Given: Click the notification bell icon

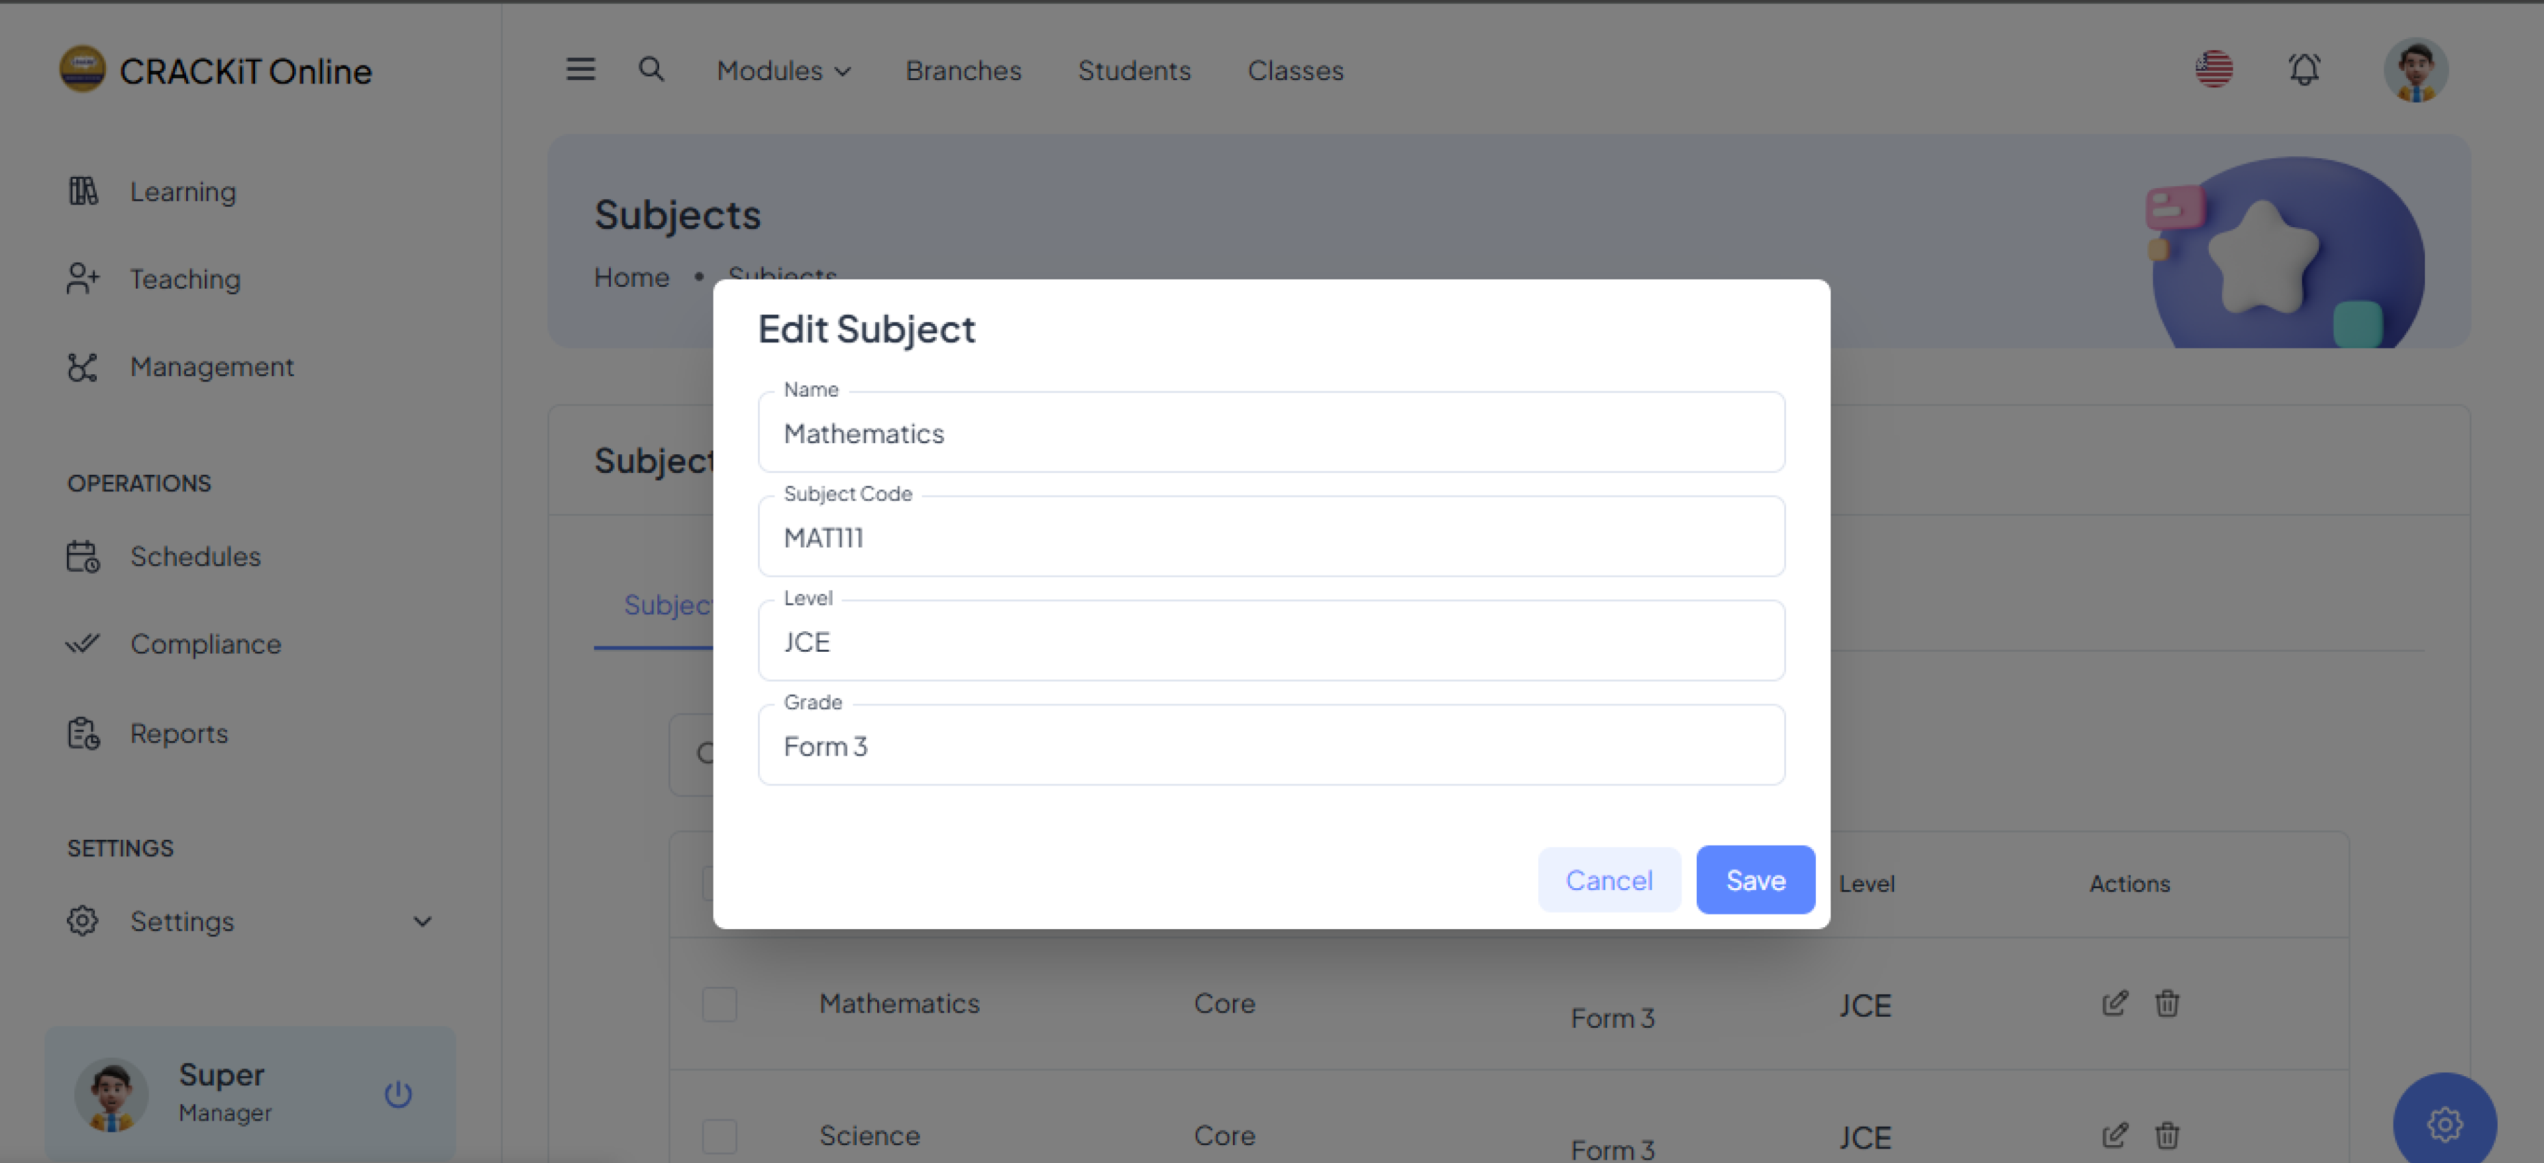Looking at the screenshot, I should click(2304, 69).
